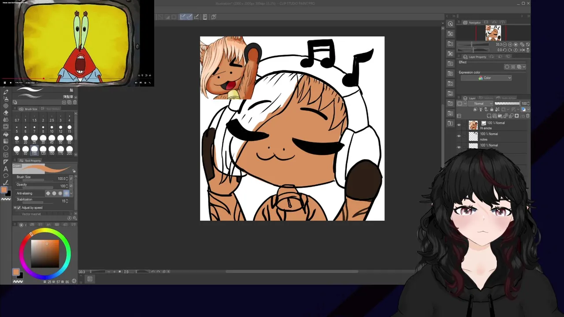Pause the Mr. Krabs video player
The width and height of the screenshot is (564, 317).
pyautogui.click(x=5, y=82)
